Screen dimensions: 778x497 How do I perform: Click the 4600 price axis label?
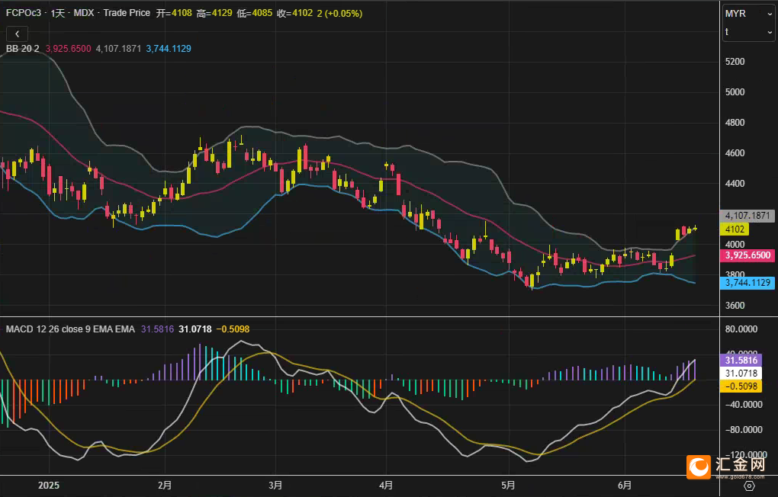click(735, 152)
